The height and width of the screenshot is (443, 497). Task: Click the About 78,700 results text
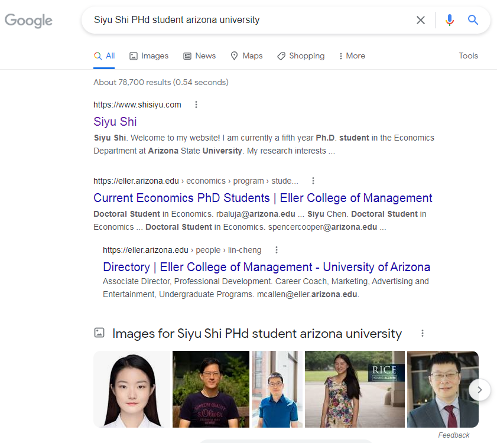click(x=161, y=82)
